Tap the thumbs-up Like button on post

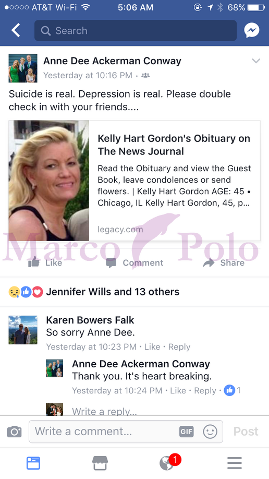click(45, 262)
